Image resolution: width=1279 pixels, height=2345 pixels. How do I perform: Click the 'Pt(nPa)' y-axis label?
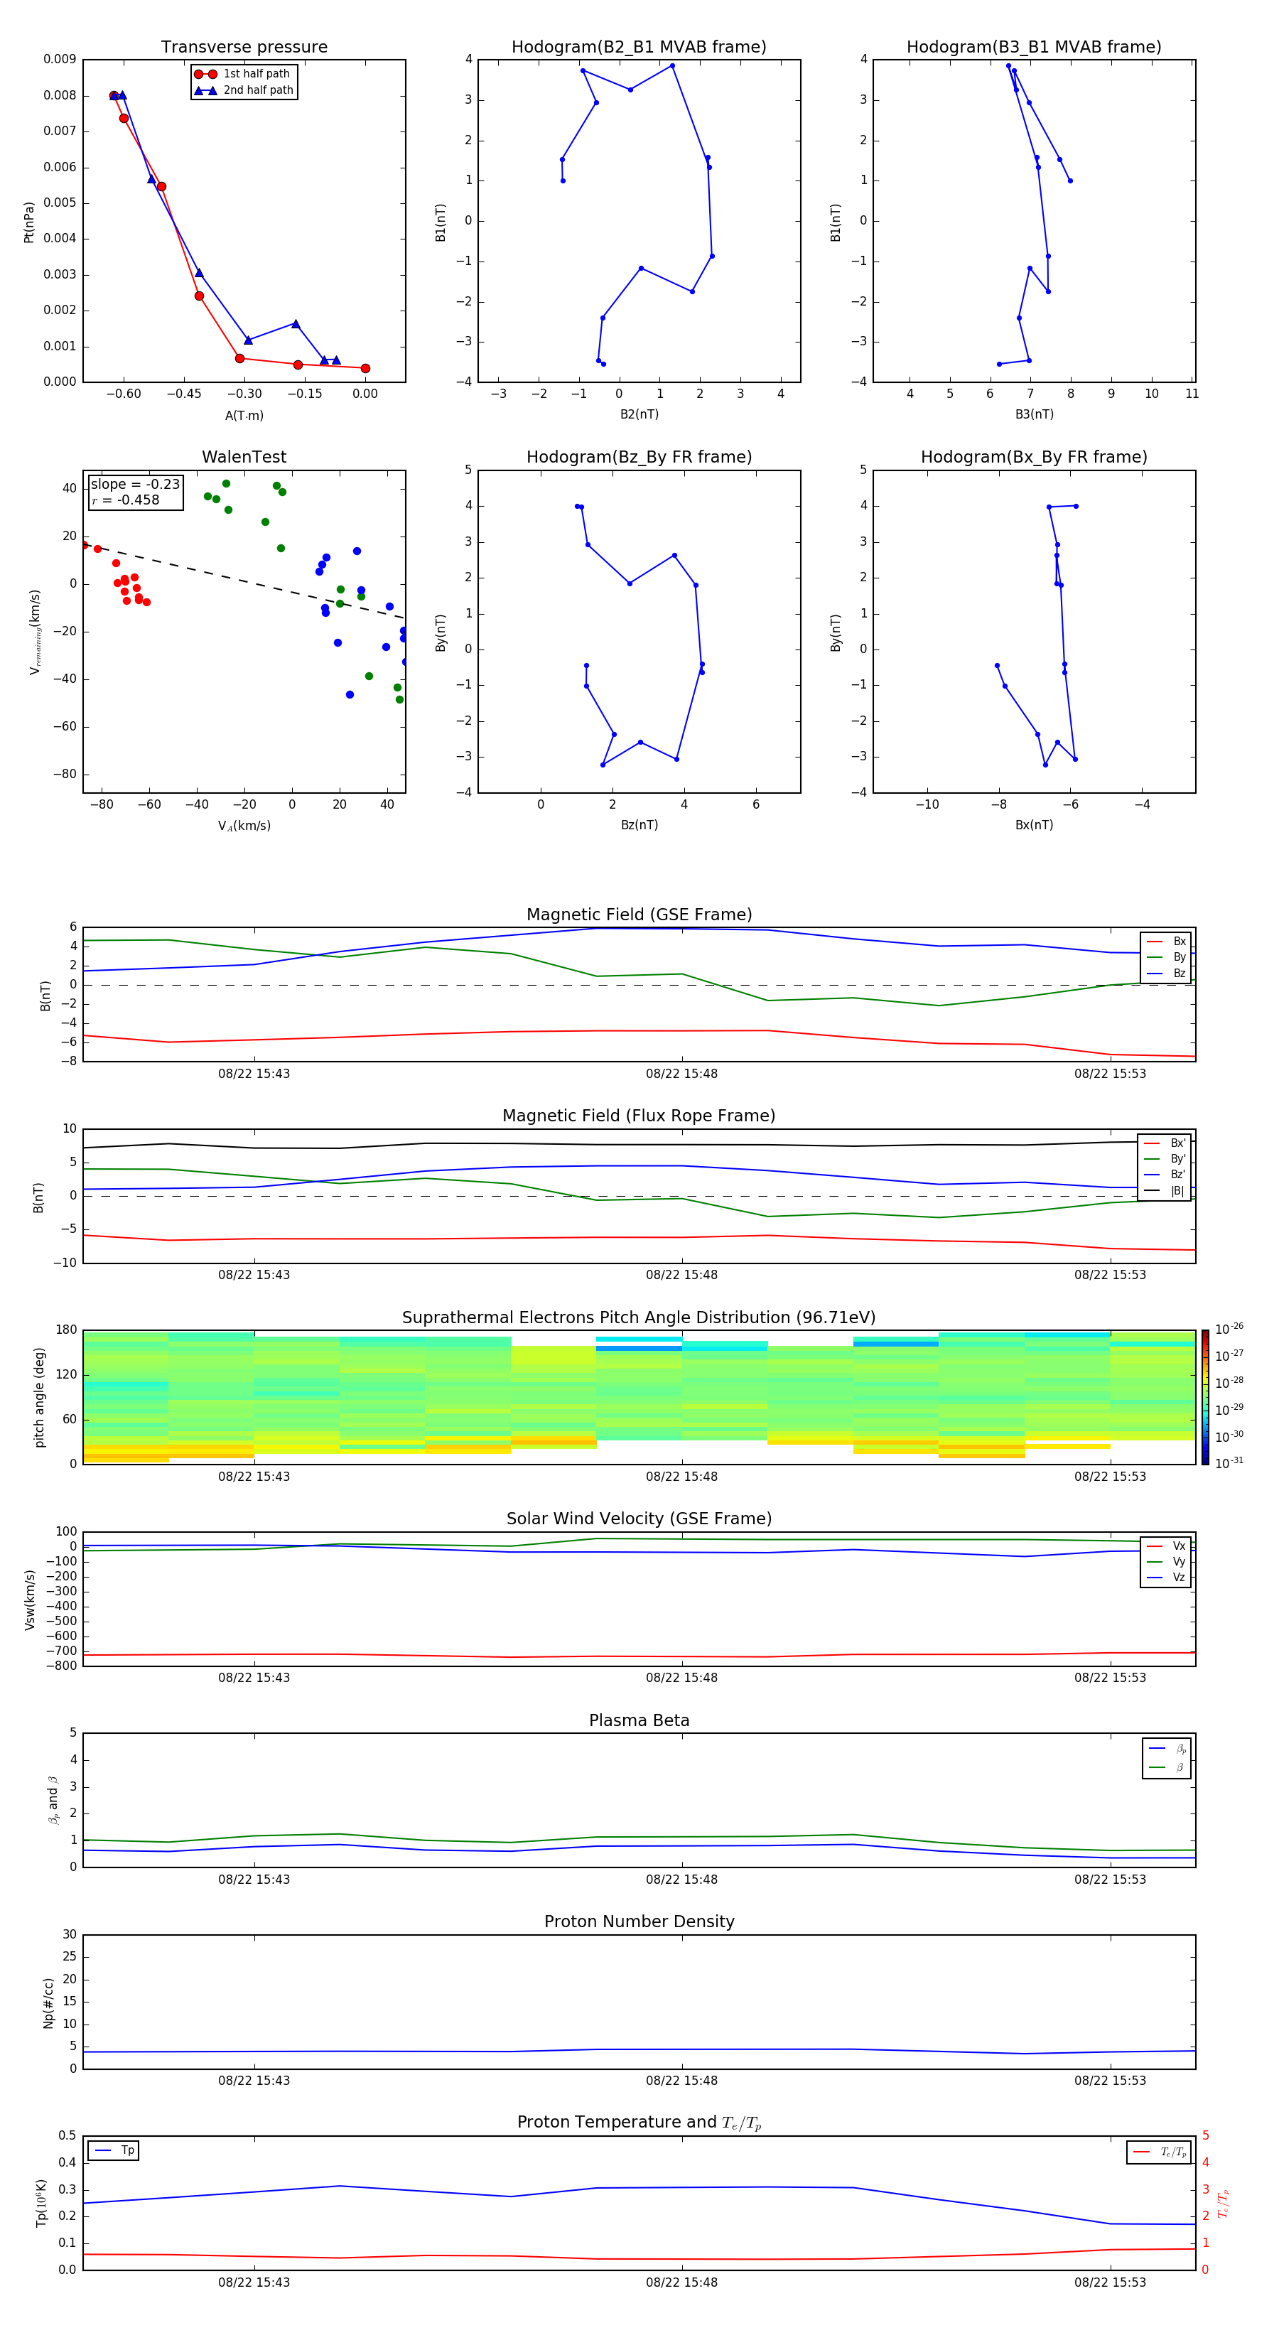29,222
